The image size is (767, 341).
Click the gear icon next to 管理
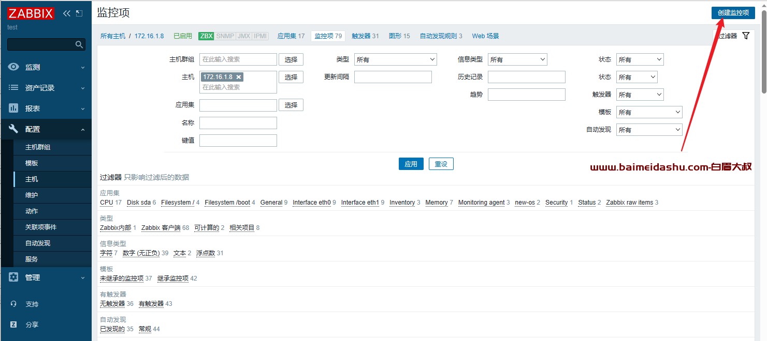click(13, 277)
